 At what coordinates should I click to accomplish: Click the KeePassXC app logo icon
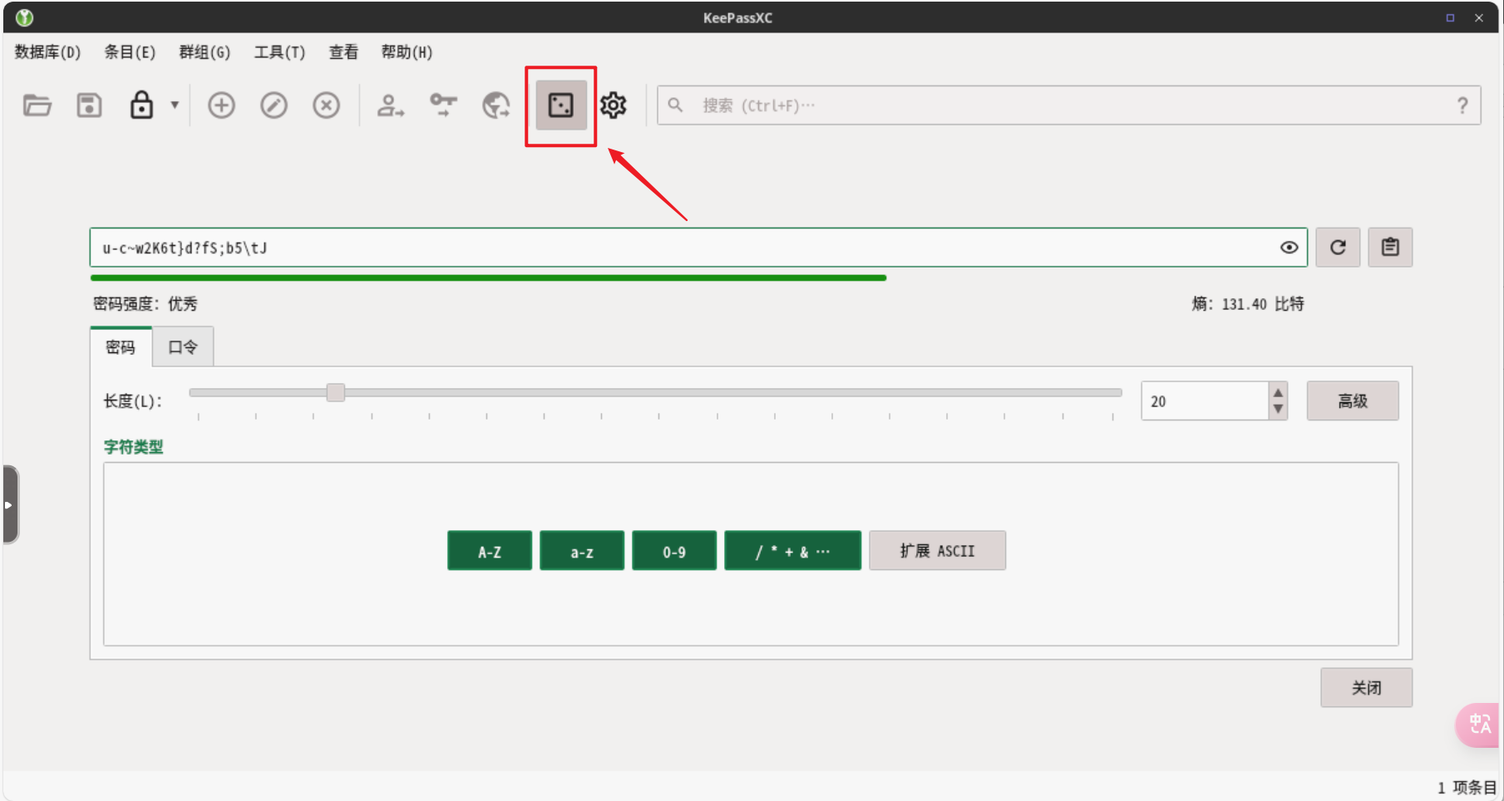click(24, 17)
